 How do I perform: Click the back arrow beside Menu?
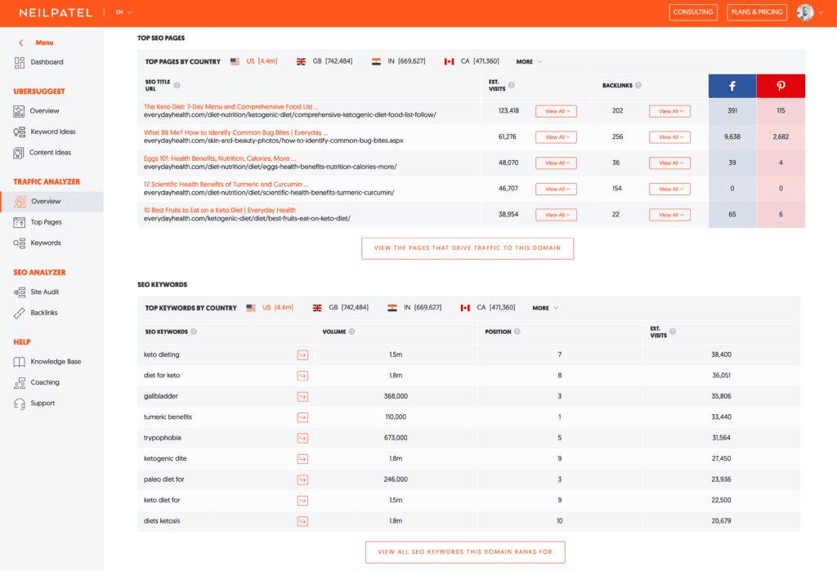click(x=20, y=42)
